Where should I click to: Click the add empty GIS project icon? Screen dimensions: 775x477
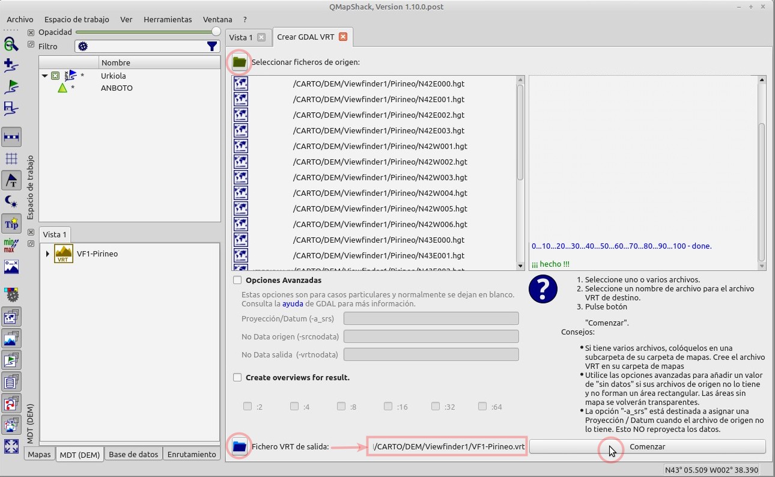[11, 65]
